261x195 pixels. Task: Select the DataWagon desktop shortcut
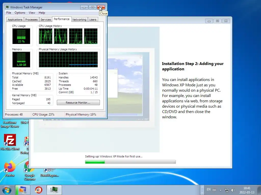[x=49, y=172]
